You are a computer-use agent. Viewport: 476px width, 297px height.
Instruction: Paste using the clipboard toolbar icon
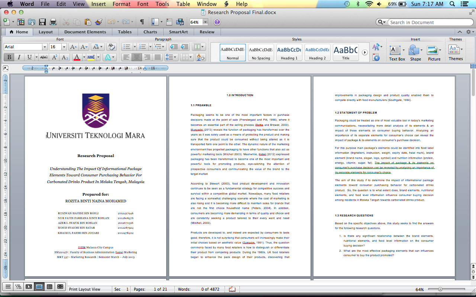88,22
